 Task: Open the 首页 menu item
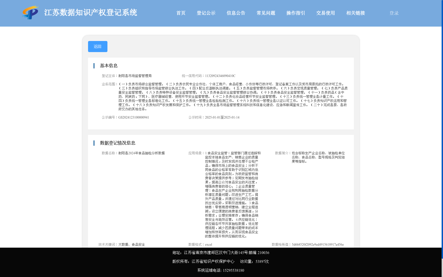click(181, 13)
